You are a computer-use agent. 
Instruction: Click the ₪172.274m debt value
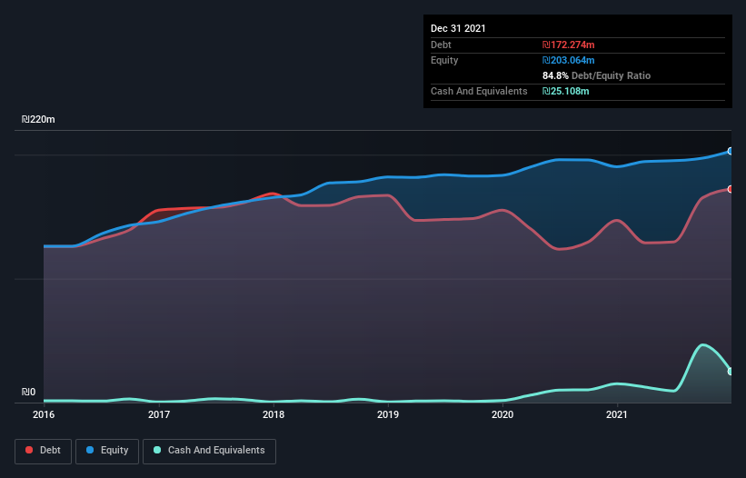(569, 45)
